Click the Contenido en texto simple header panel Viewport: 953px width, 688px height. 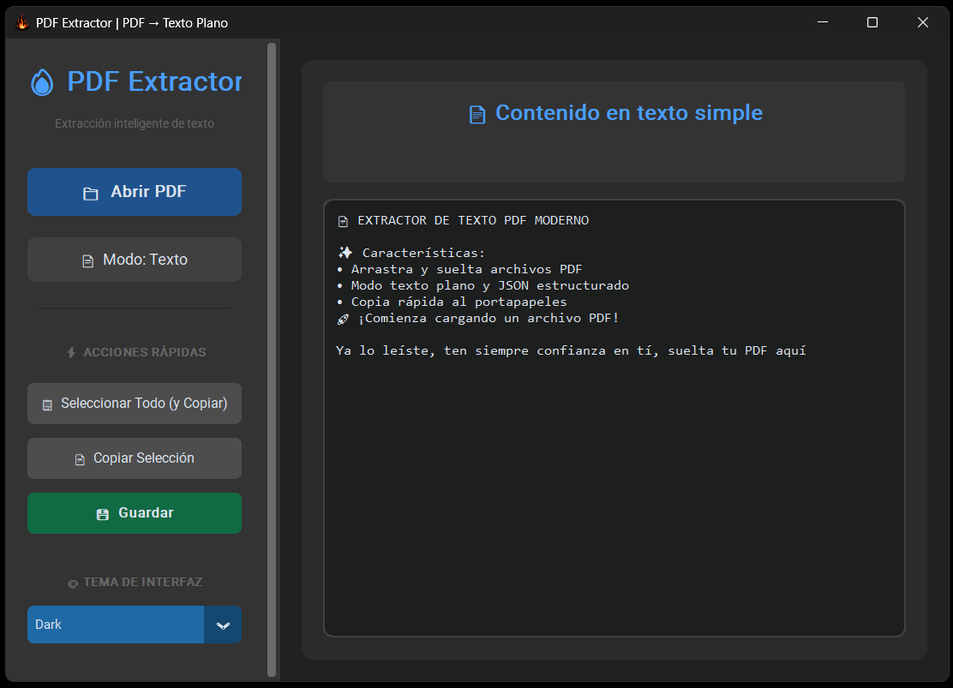tap(614, 131)
